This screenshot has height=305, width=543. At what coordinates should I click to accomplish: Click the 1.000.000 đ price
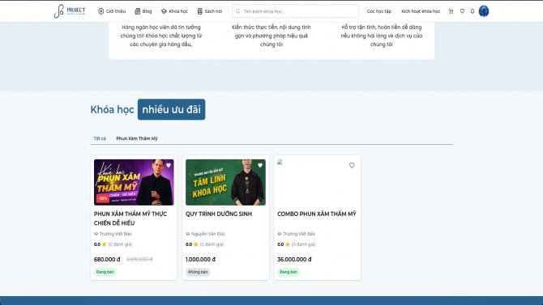pyautogui.click(x=200, y=260)
